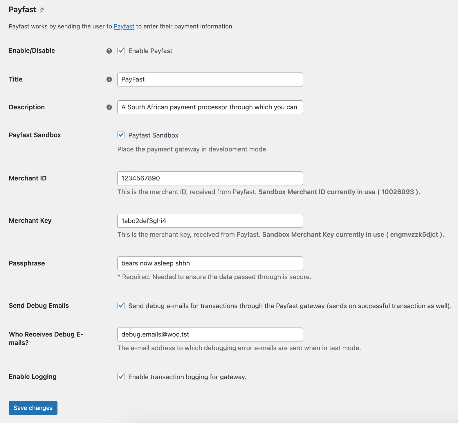Click into the Title text field
458x423 pixels.
pos(210,79)
